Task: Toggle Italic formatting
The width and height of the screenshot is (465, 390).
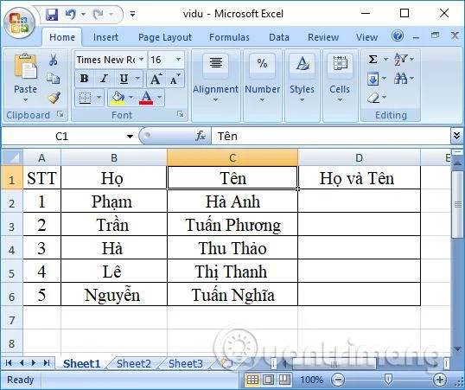Action: 104,79
